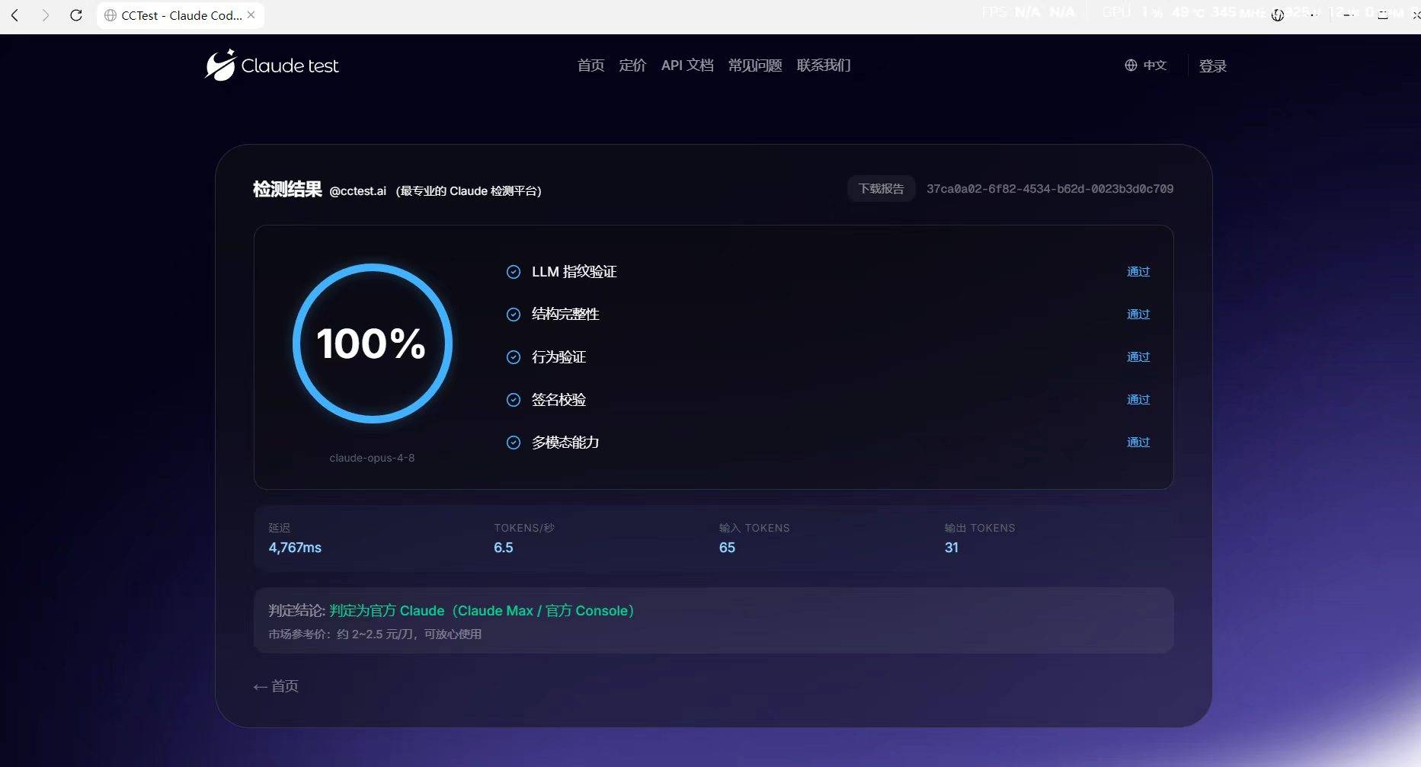
Task: Click the 登录 login link
Action: [x=1212, y=66]
